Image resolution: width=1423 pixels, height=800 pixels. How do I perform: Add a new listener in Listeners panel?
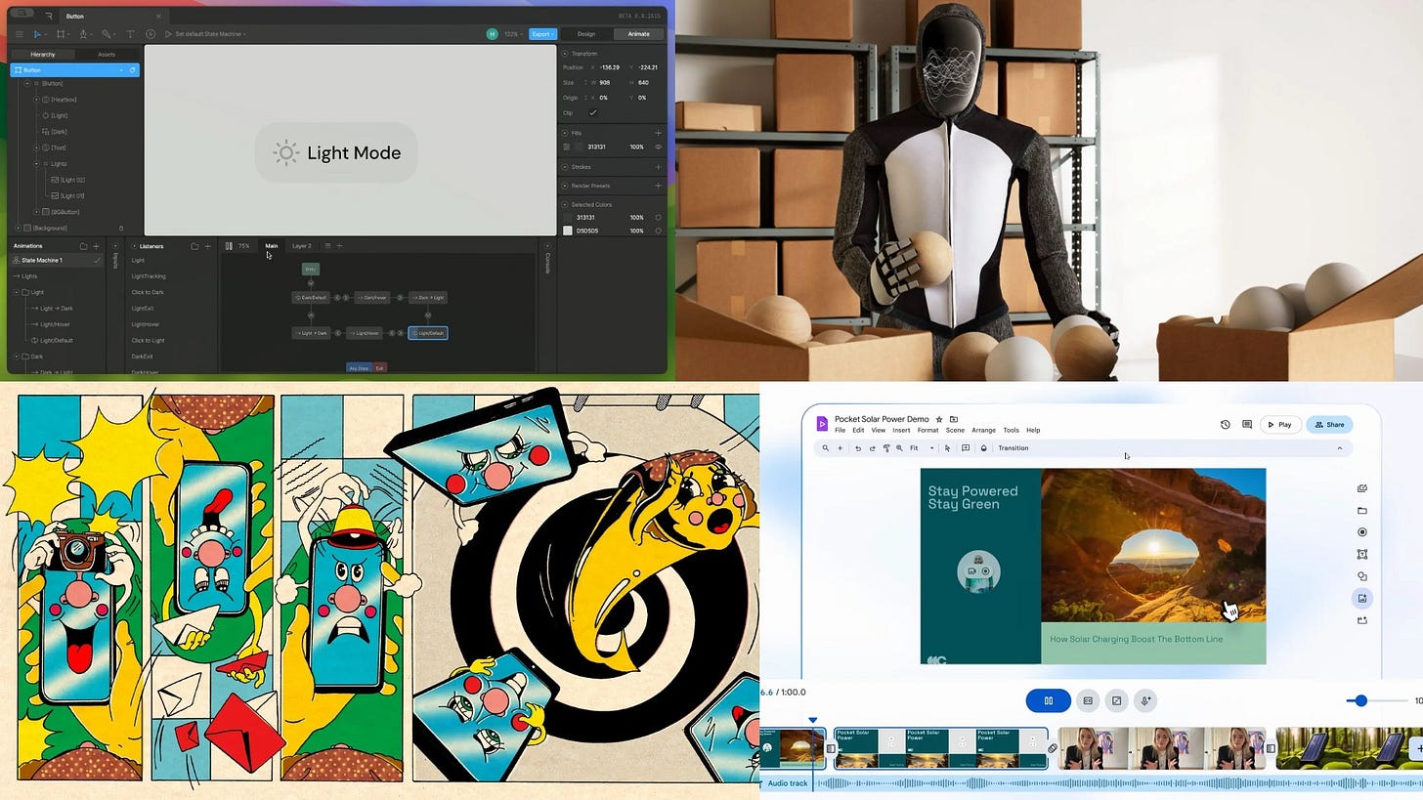pyautogui.click(x=207, y=246)
